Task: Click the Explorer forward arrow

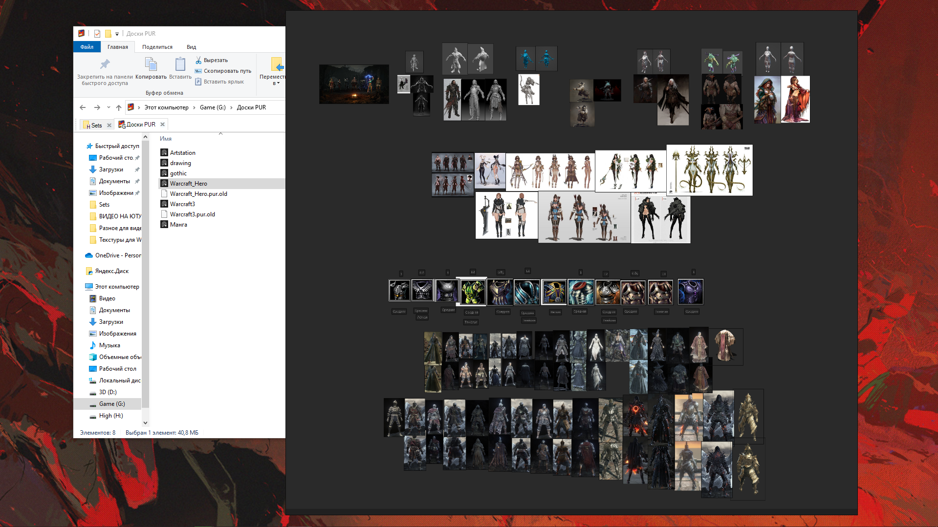Action: coord(97,107)
